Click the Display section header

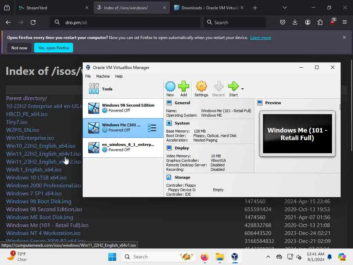coord(182,148)
